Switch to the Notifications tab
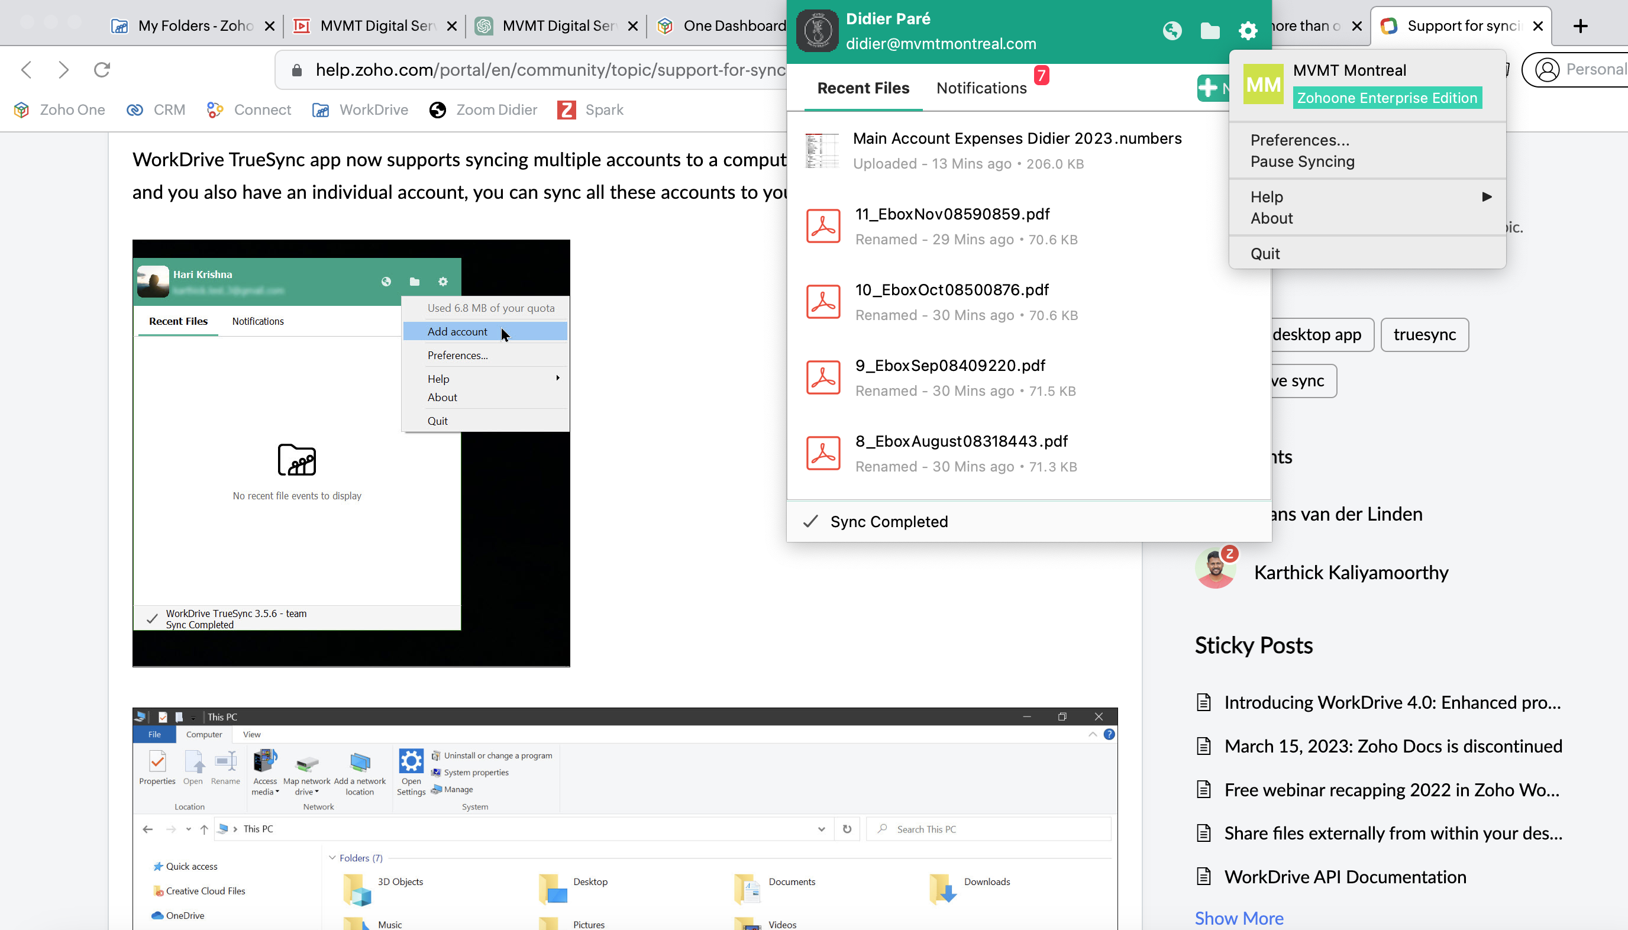 coord(981,88)
